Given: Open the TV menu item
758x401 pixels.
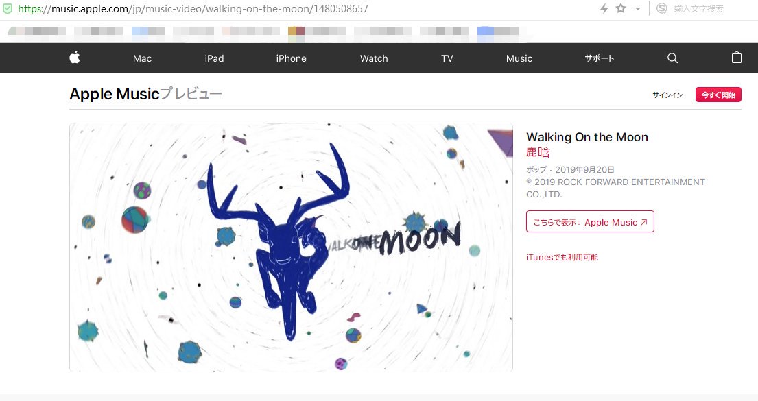Looking at the screenshot, I should click(x=447, y=58).
